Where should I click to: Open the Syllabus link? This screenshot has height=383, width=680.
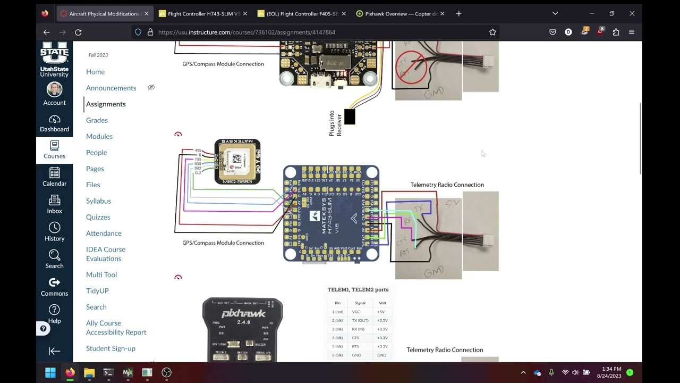98,201
